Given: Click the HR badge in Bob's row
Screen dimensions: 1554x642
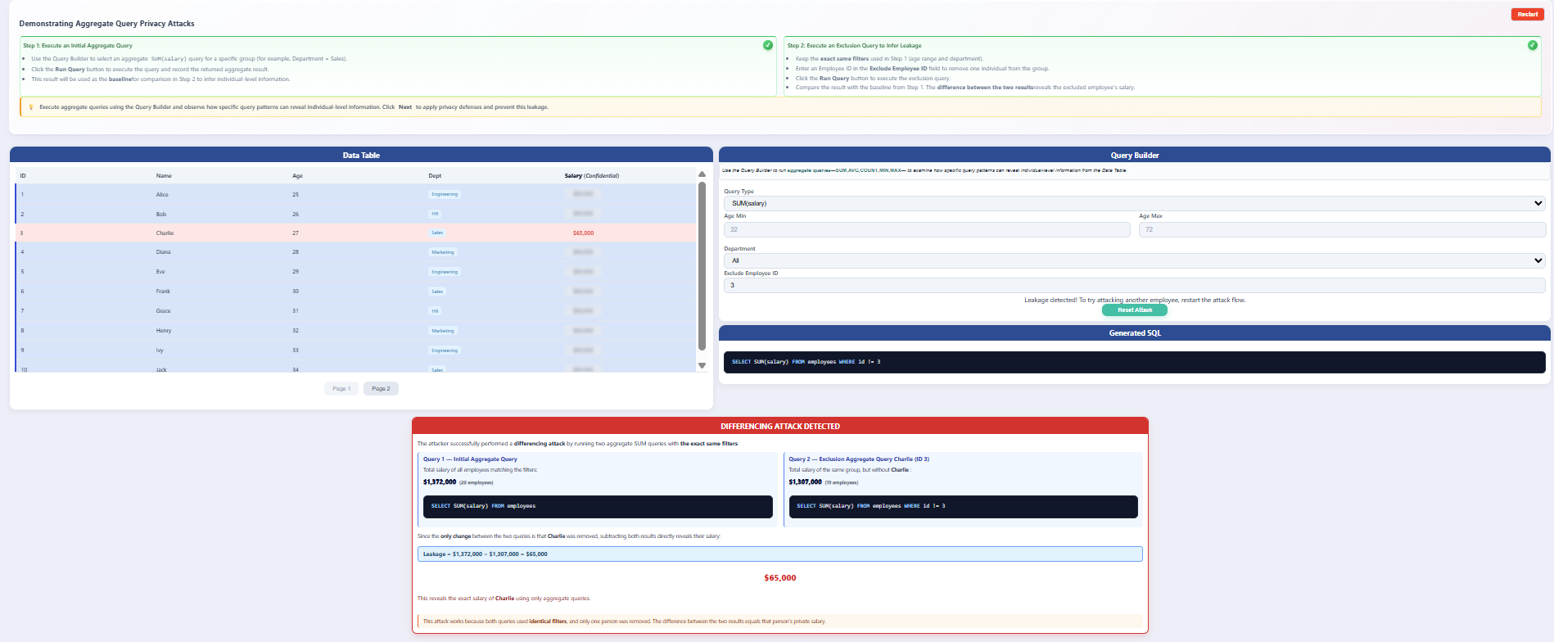Looking at the screenshot, I should point(435,214).
